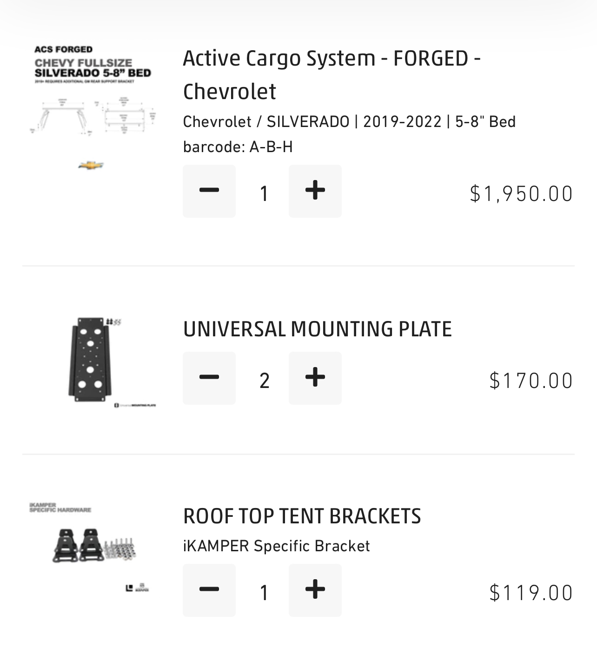The image size is (597, 662).
Task: Open the Active Cargo System - FORGED - Chevrolet title
Action: (332, 74)
